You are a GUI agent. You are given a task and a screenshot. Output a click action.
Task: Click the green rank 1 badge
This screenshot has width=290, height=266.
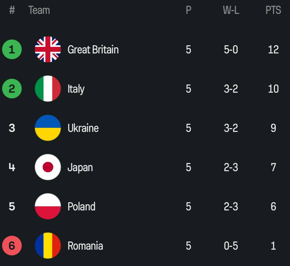coord(12,49)
